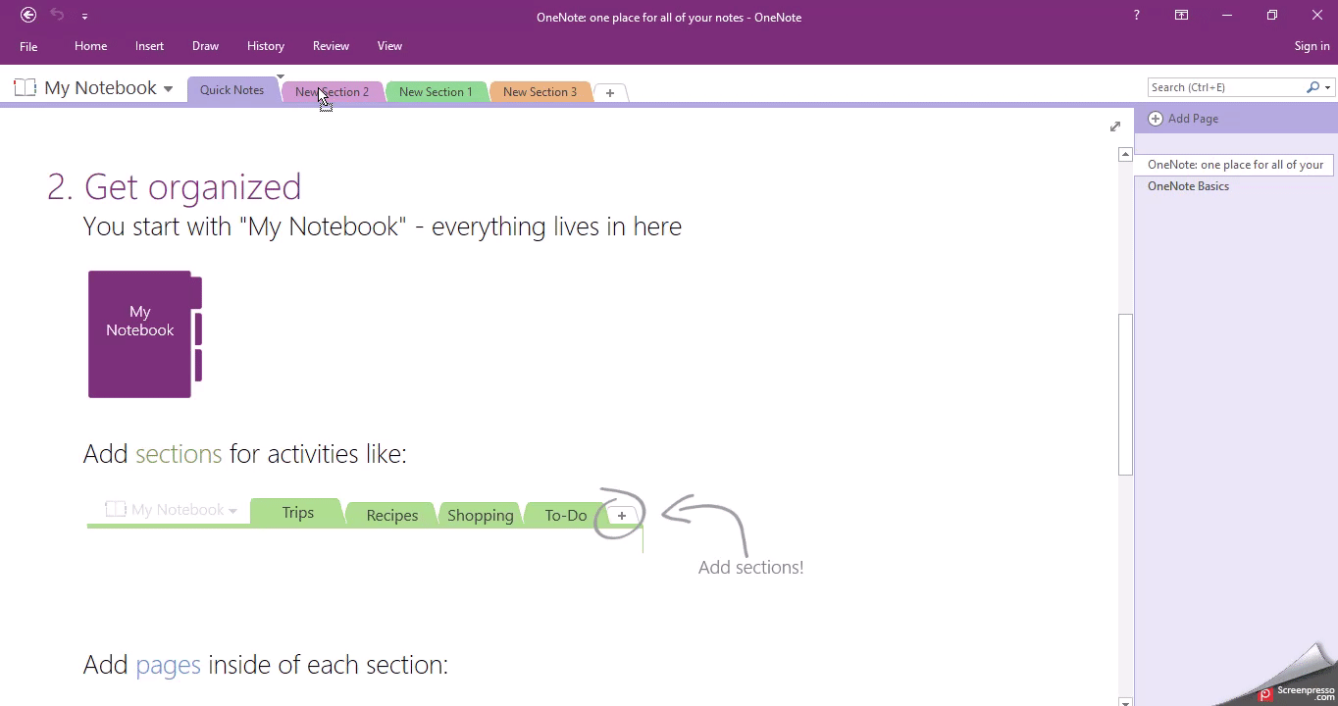Click inside the Search Ctrl+E field
The image size is (1338, 706).
pyautogui.click(x=1226, y=86)
